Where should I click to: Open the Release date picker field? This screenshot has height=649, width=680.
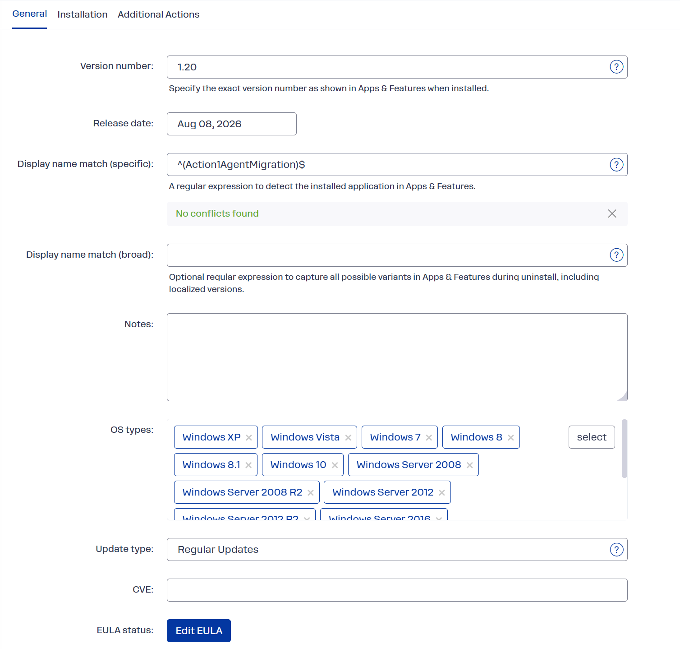(x=232, y=124)
